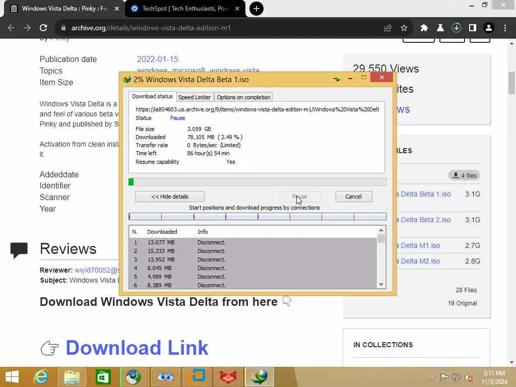
Task: Open the Options on completion tab
Action: 243,97
